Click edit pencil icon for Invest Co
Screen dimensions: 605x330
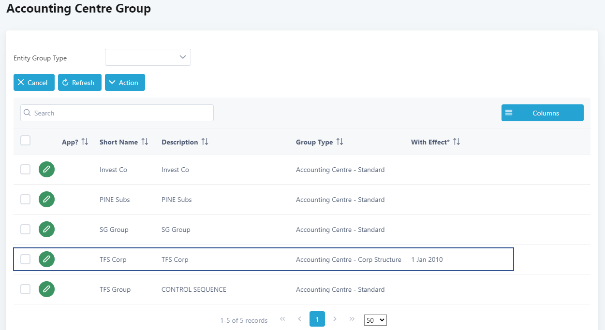coord(46,170)
